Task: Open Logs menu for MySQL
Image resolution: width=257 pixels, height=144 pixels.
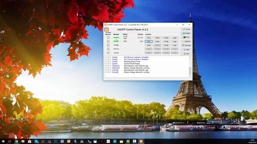Action: click(x=175, y=42)
